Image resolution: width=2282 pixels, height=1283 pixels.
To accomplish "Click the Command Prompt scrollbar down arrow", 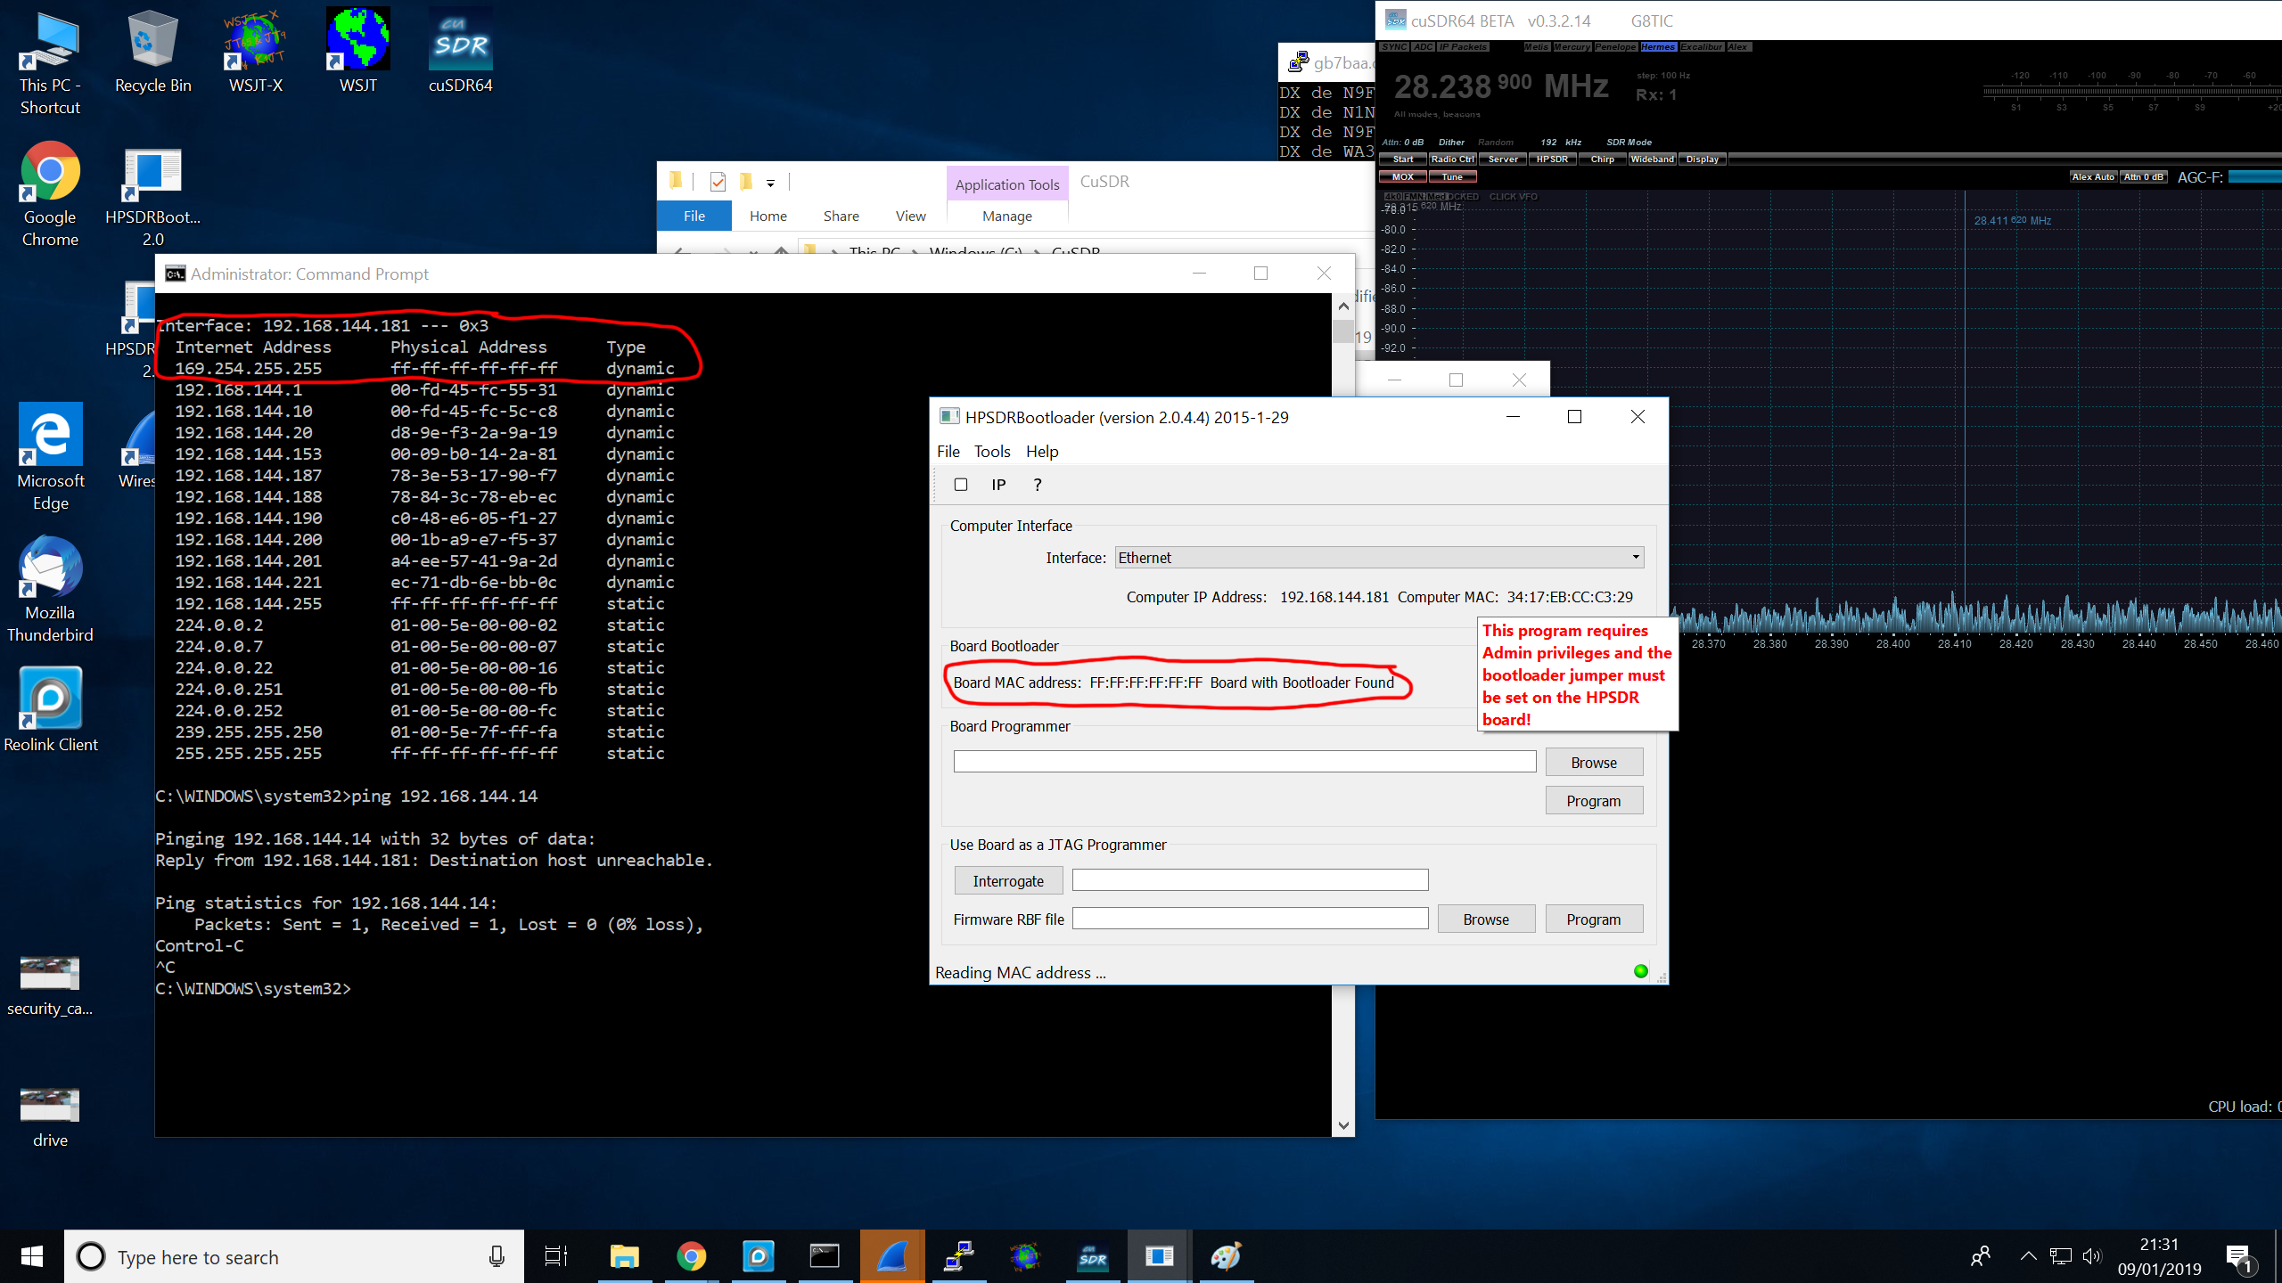I will tap(1343, 1125).
